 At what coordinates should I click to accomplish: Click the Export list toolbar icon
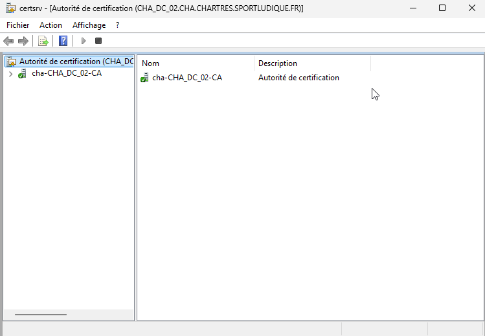pos(43,41)
